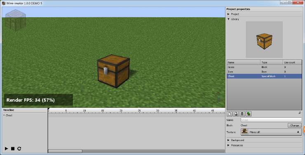
Task: Click the Name input field
Action: click(271, 120)
